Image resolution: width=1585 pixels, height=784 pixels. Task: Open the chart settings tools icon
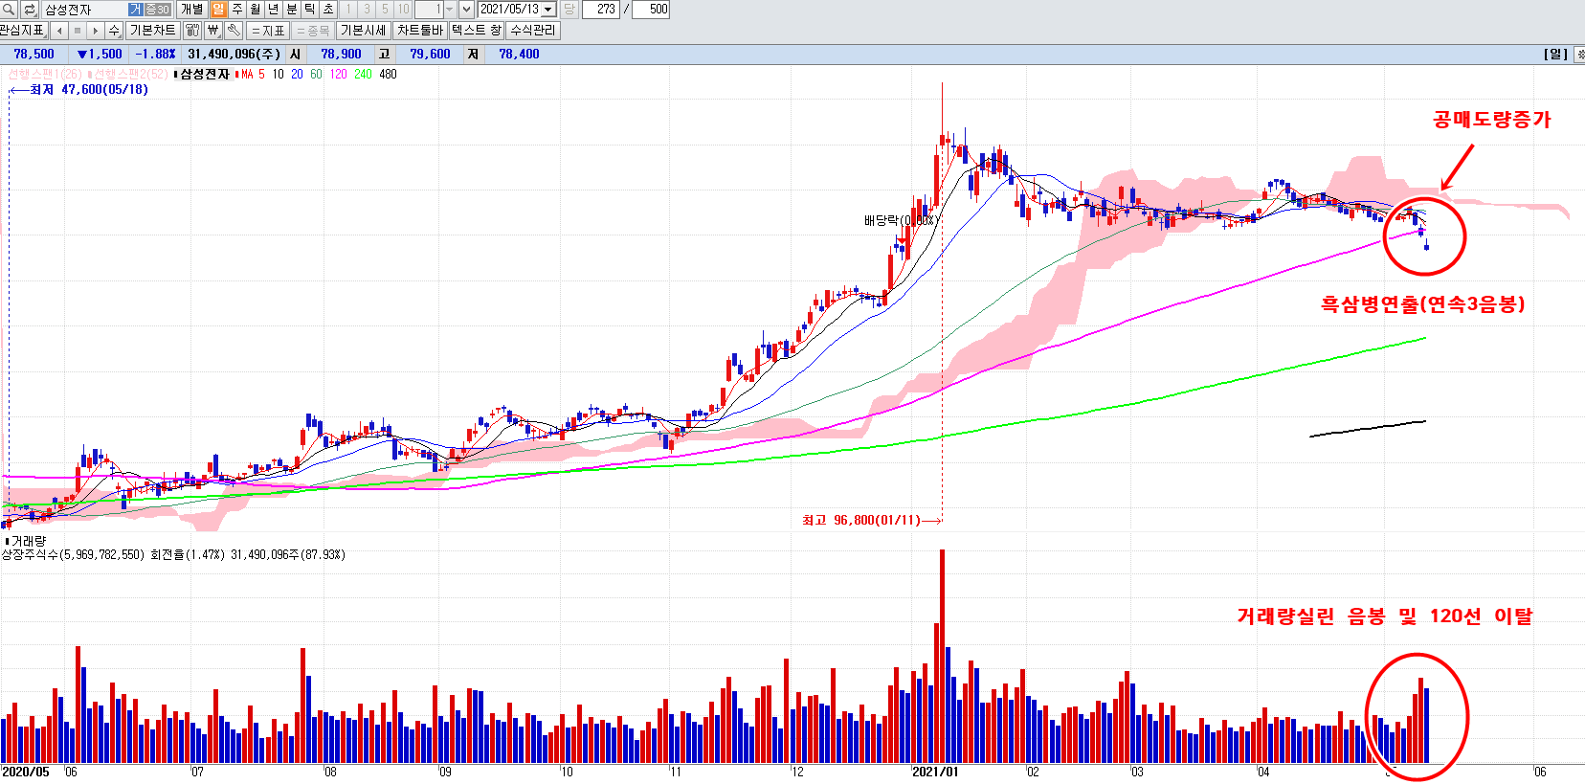(x=192, y=31)
